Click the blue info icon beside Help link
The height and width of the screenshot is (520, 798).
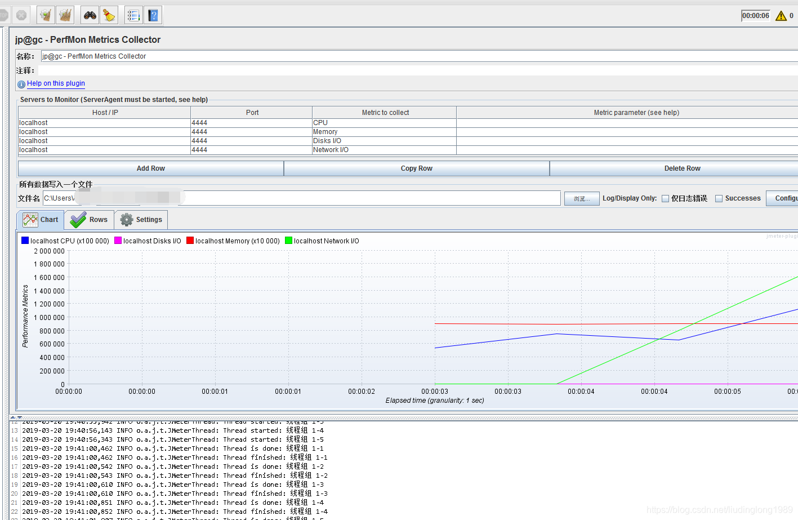click(x=21, y=84)
